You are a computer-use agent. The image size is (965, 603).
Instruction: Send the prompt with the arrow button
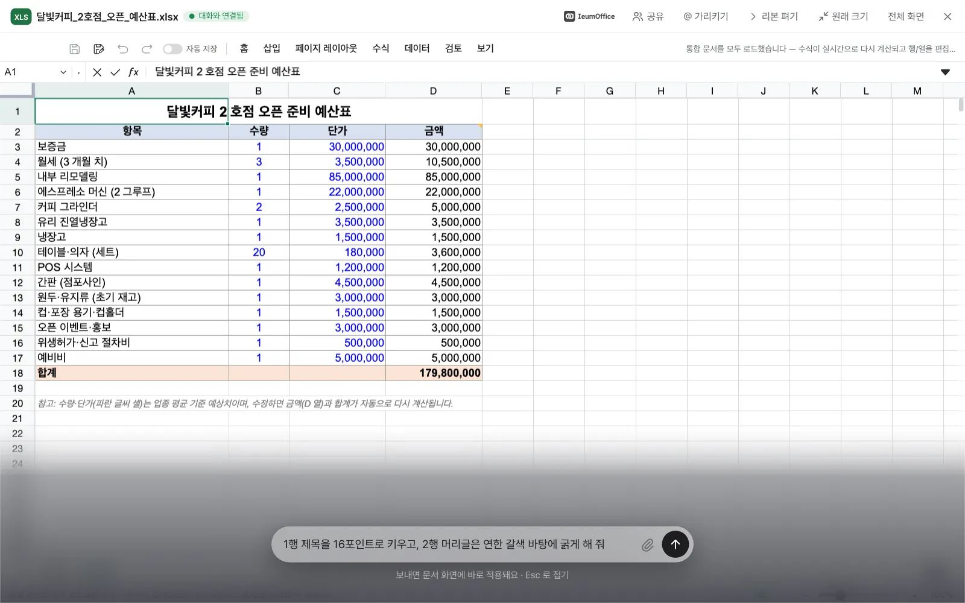tap(675, 545)
